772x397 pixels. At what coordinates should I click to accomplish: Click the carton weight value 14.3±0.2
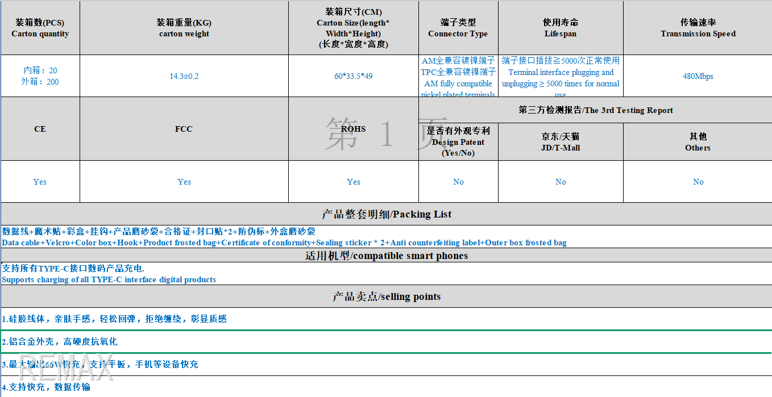pos(184,76)
